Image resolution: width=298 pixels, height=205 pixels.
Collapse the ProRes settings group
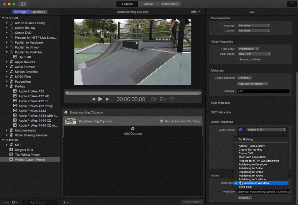6,87
